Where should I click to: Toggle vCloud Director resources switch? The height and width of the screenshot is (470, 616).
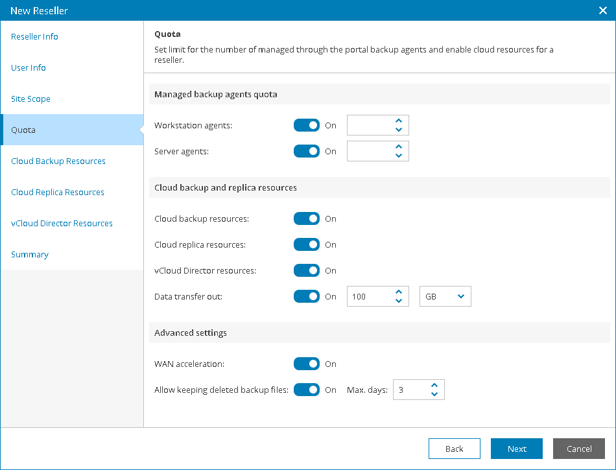tap(307, 270)
